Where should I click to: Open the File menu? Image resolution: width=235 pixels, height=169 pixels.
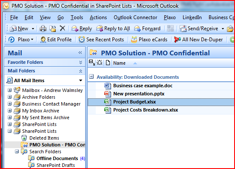[14, 17]
